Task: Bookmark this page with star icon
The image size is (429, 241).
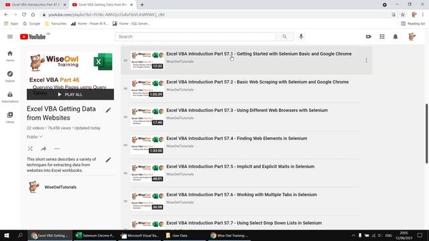Action: [403, 15]
